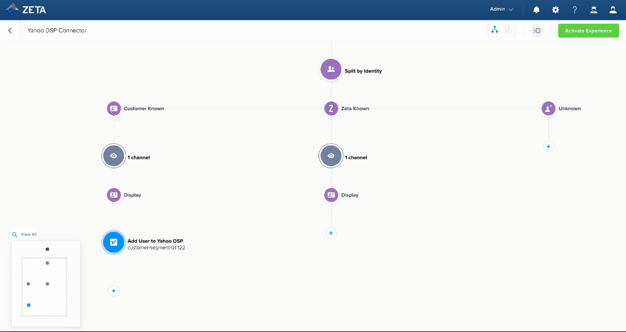Select the Customer Known branch icon
This screenshot has height=332, width=626.
(x=113, y=108)
